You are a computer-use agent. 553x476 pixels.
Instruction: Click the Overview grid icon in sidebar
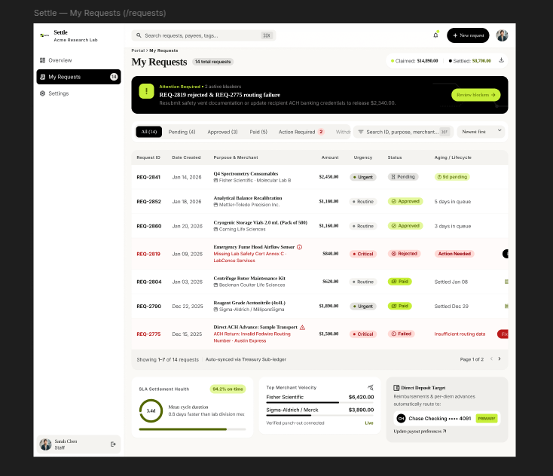coord(43,60)
